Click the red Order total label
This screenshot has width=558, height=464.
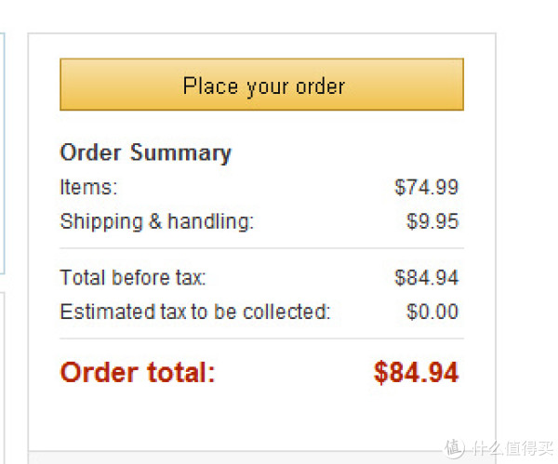pyautogui.click(x=138, y=373)
